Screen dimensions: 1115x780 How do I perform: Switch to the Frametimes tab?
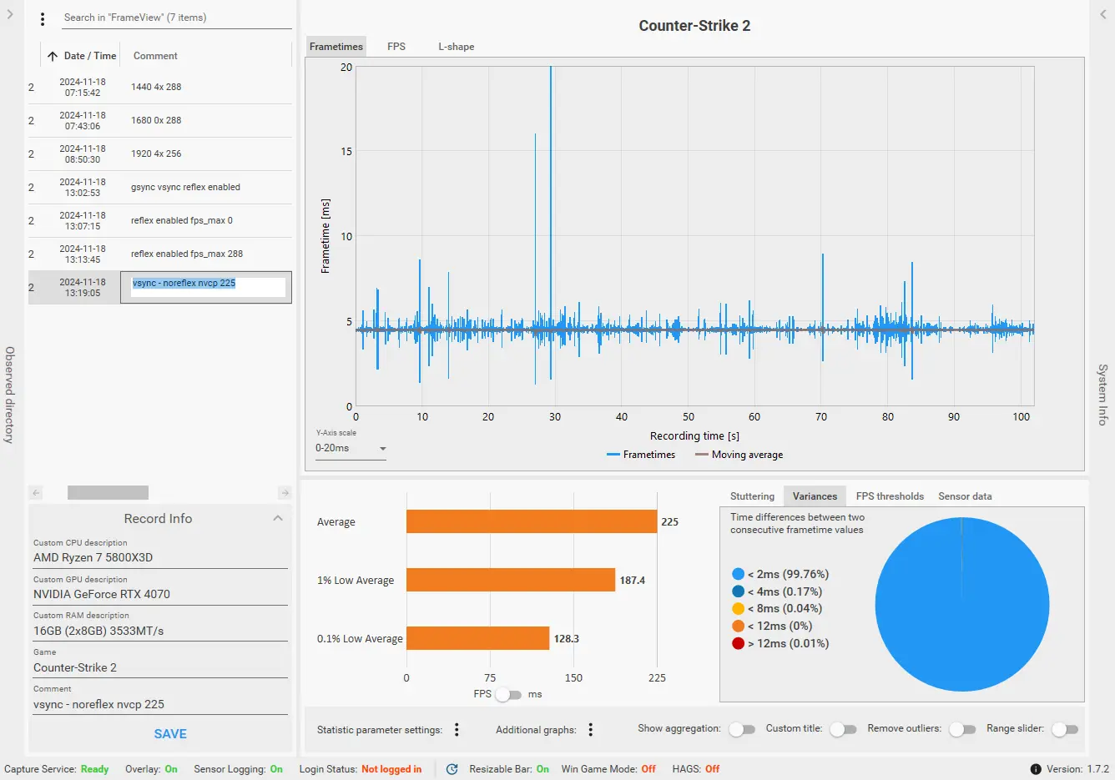(x=336, y=47)
